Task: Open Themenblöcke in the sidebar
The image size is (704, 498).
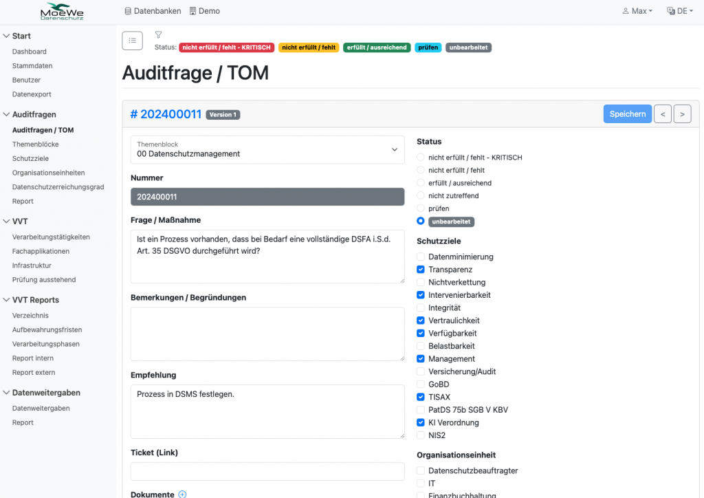Action: click(35, 144)
